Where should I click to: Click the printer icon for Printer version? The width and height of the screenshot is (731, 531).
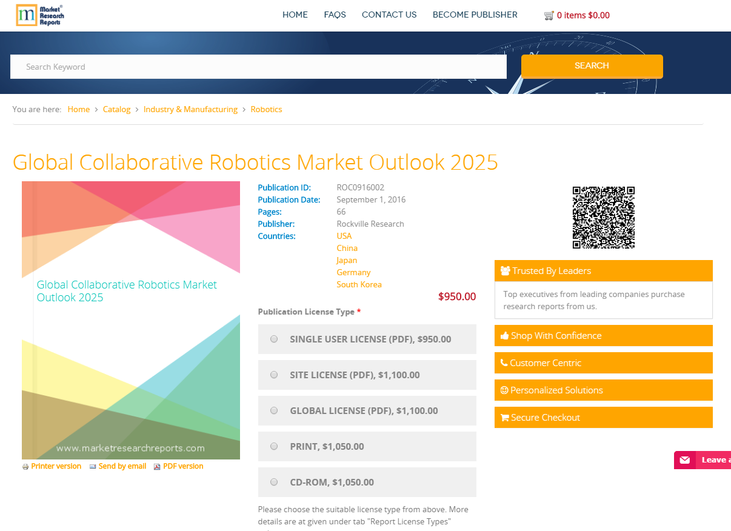click(25, 466)
